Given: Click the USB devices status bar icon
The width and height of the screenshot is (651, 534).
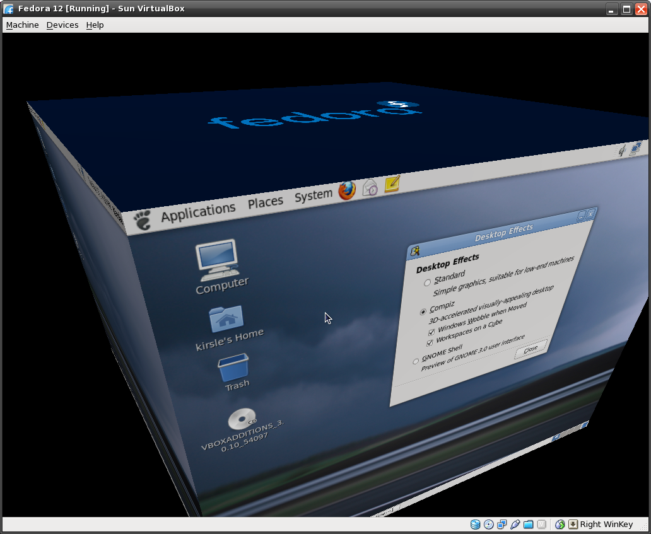Looking at the screenshot, I should pyautogui.click(x=515, y=525).
